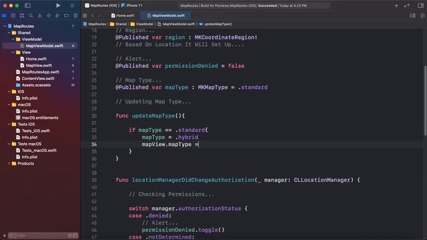
Task: Open macOS.entitlements file
Action: [40, 117]
